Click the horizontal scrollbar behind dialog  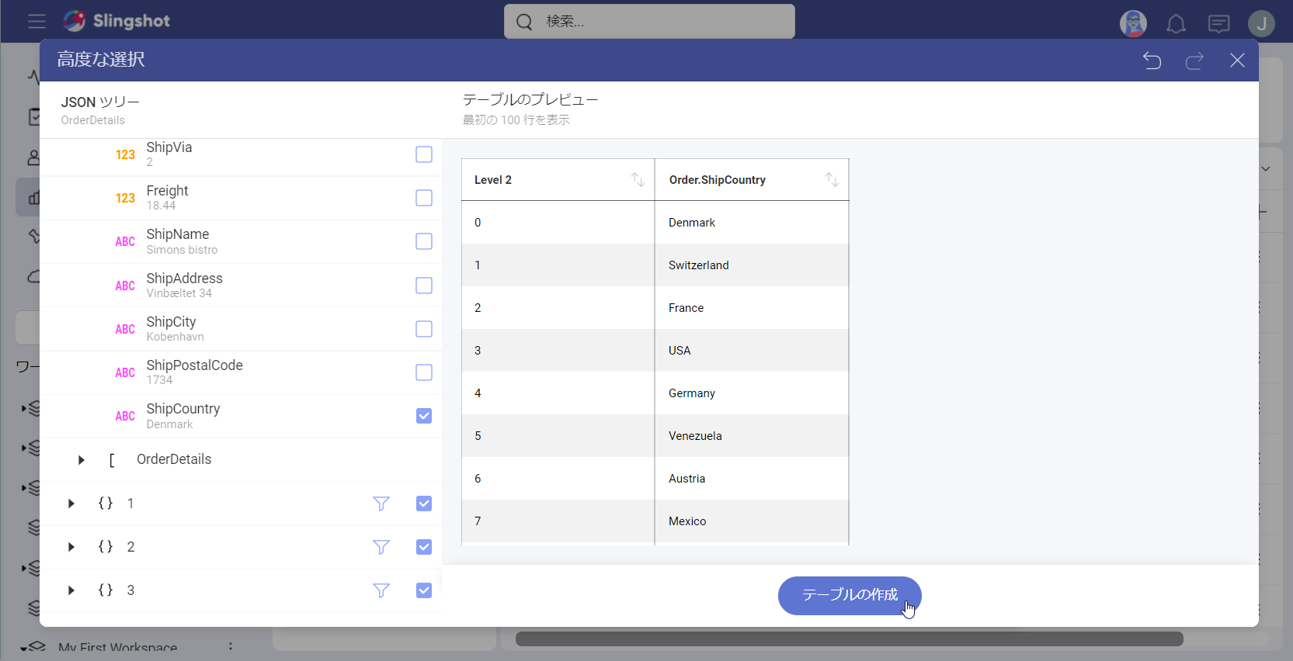coord(849,639)
